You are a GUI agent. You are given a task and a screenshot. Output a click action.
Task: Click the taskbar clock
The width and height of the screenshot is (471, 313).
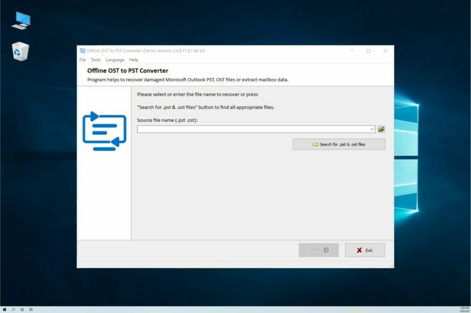(x=465, y=309)
